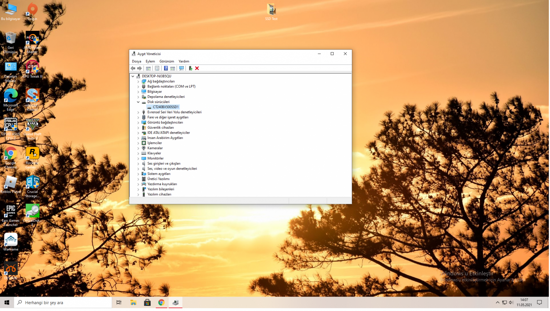
Task: Open the Görünüm menu
Action: click(167, 61)
